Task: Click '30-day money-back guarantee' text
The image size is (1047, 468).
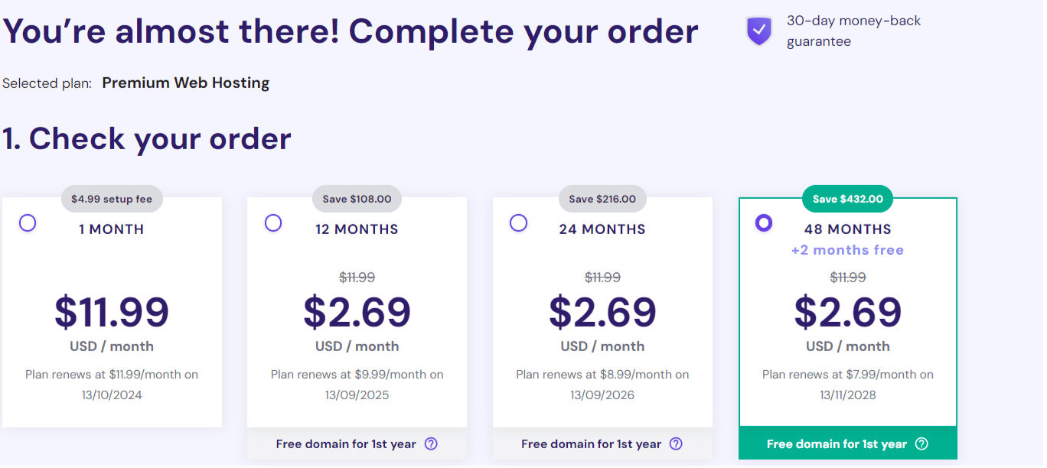Action: pyautogui.click(x=853, y=30)
